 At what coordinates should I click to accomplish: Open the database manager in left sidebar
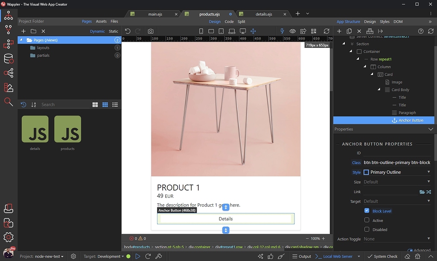click(x=8, y=59)
